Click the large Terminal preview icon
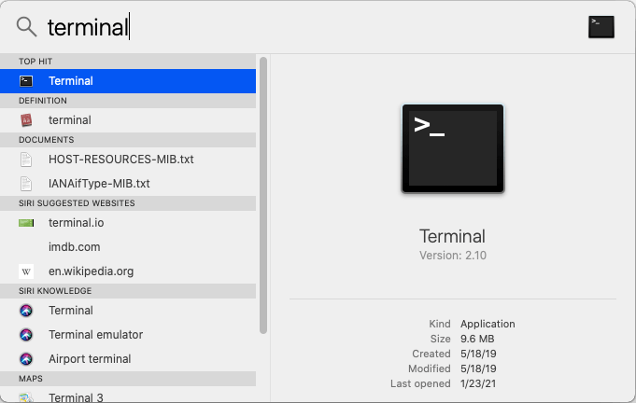The width and height of the screenshot is (636, 403). (452, 148)
